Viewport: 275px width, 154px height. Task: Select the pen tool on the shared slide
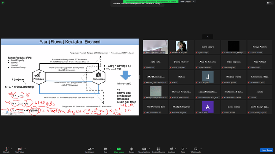tap(11, 114)
